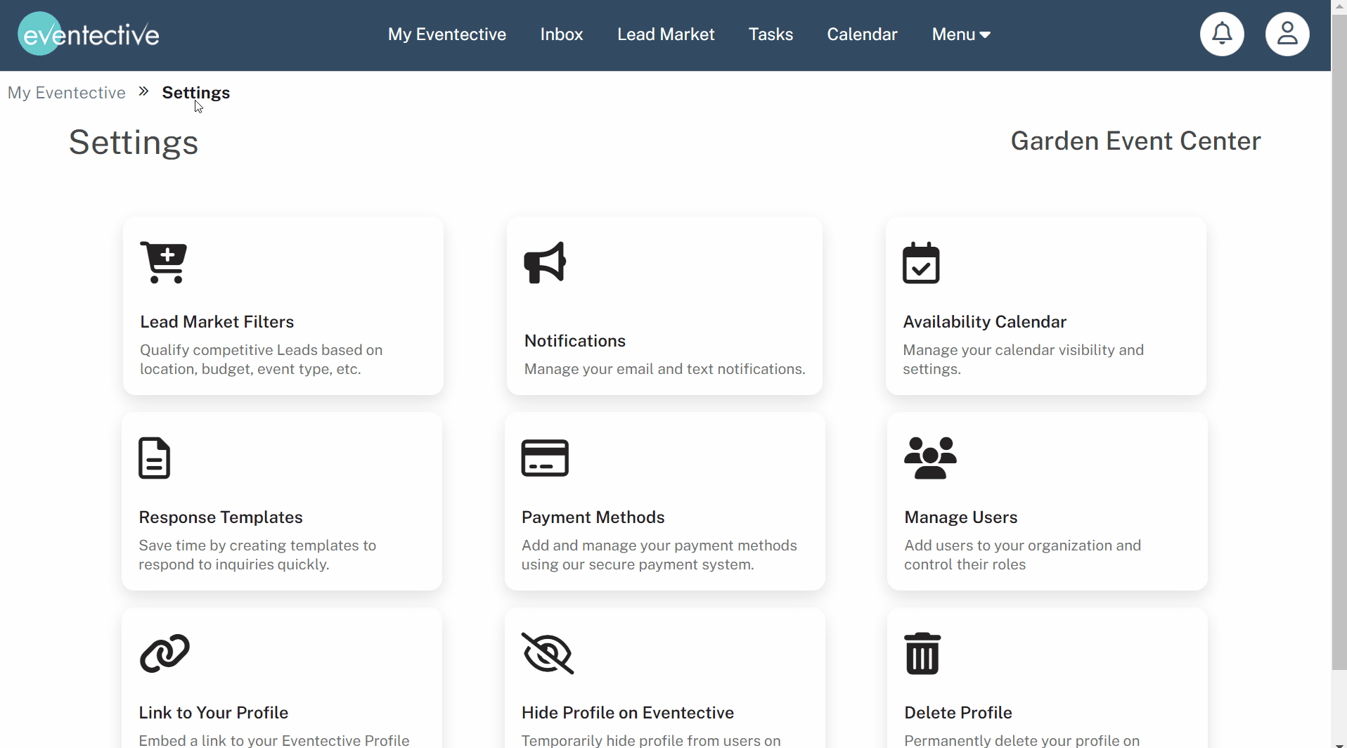The height and width of the screenshot is (748, 1347).
Task: Click 'Manage your email and text notifications.' text
Action: pyautogui.click(x=665, y=369)
